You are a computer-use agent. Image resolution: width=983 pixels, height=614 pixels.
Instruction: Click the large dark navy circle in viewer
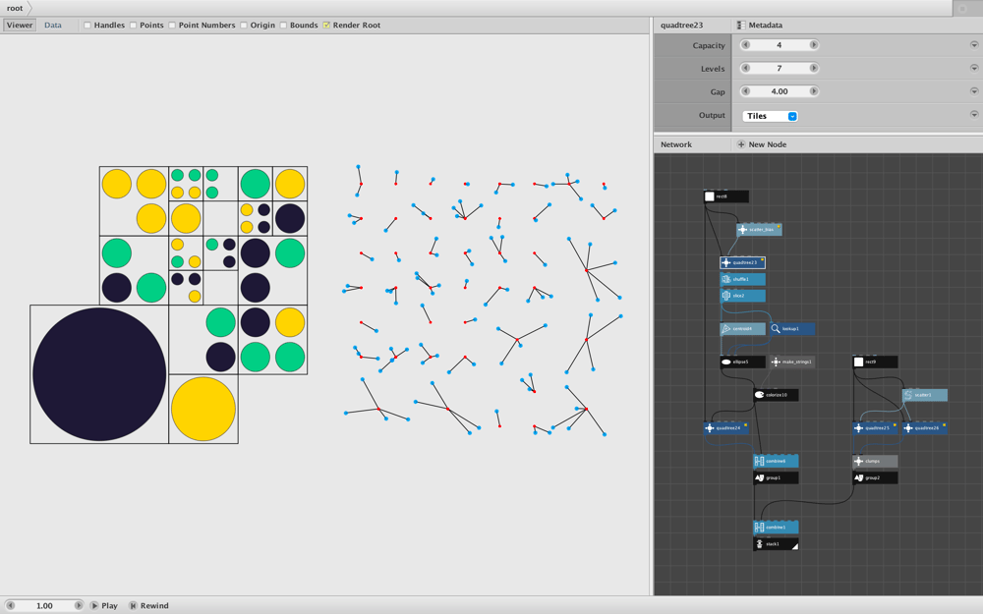99,374
